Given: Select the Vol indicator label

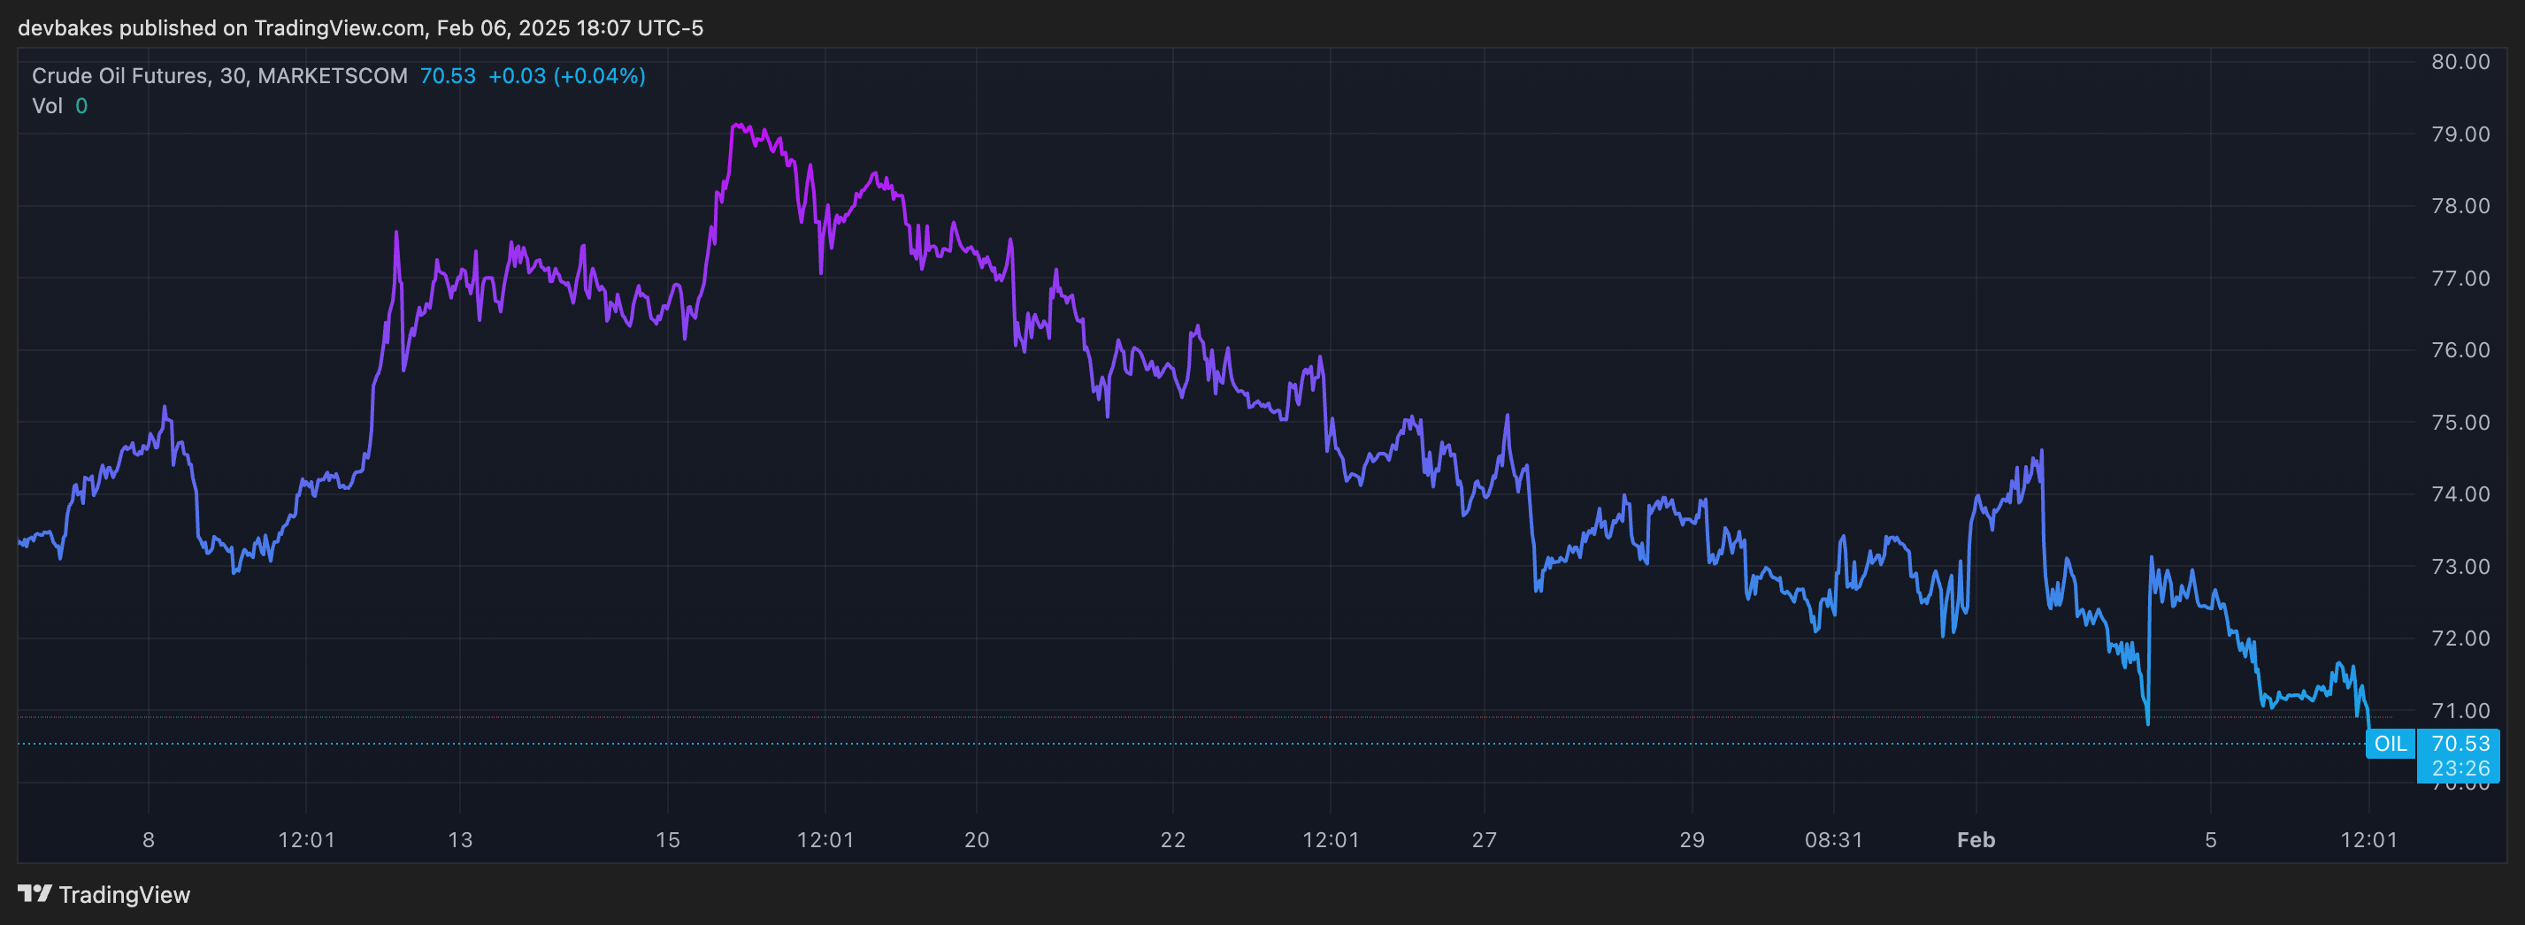Looking at the screenshot, I should (x=47, y=106).
